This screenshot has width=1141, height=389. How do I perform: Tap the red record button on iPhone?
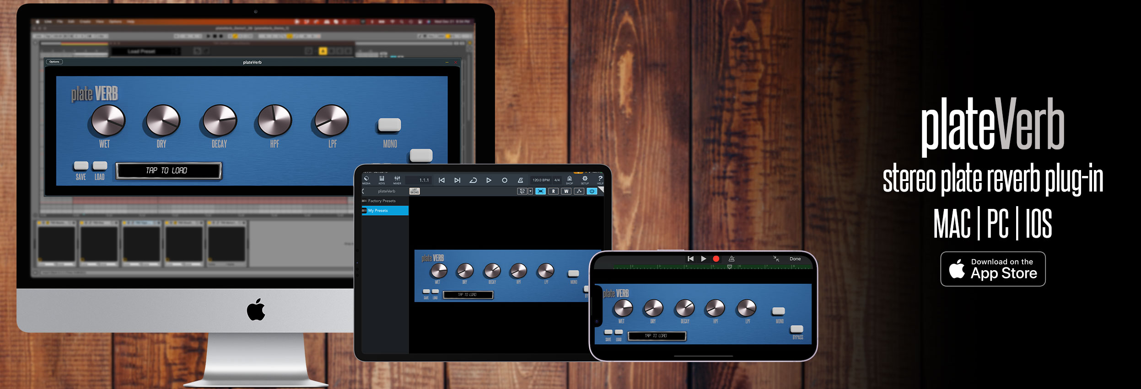pos(716,259)
